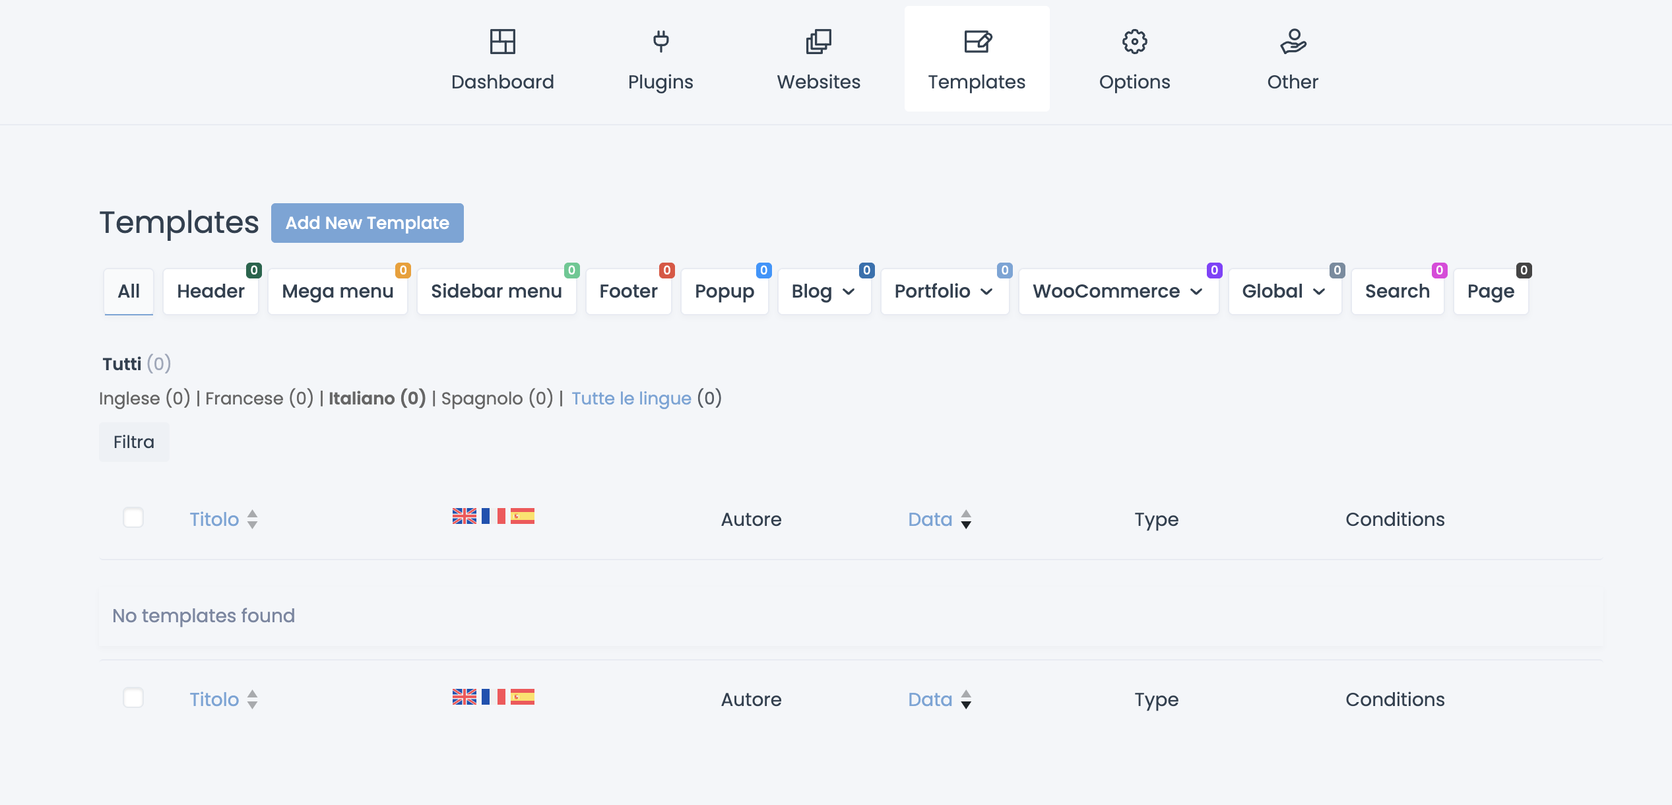Click the Filtra filter button
1672x805 pixels.
click(134, 442)
